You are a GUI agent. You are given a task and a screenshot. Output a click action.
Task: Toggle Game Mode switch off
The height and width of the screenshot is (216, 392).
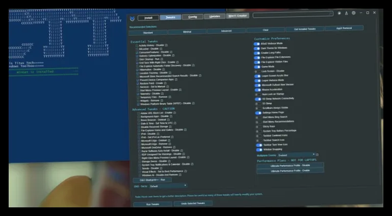point(257,67)
